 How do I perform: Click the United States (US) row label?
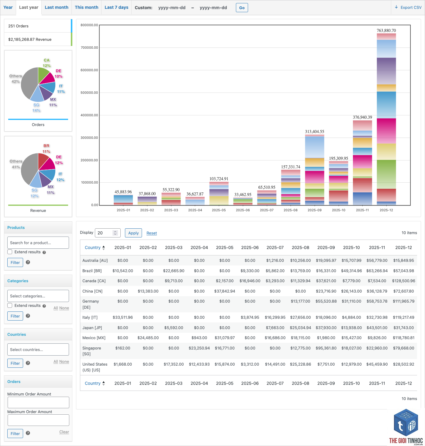95,367
